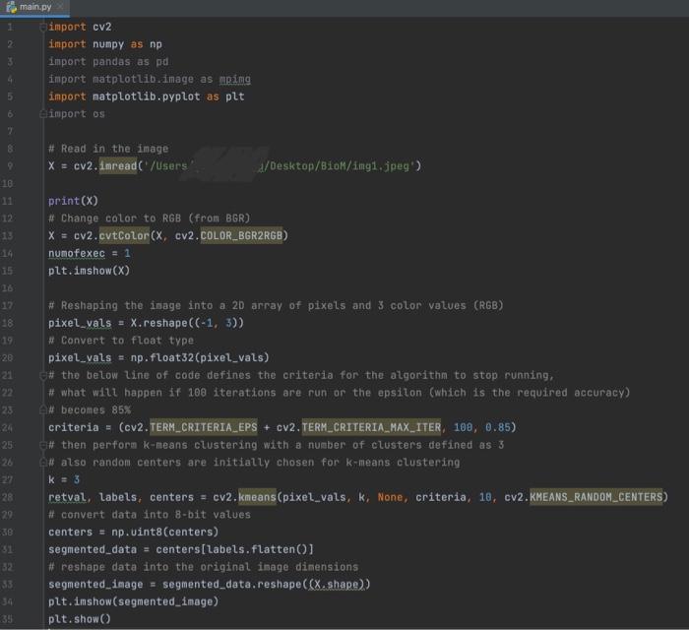Collapse the comment block fold marker at line 21

(43, 376)
